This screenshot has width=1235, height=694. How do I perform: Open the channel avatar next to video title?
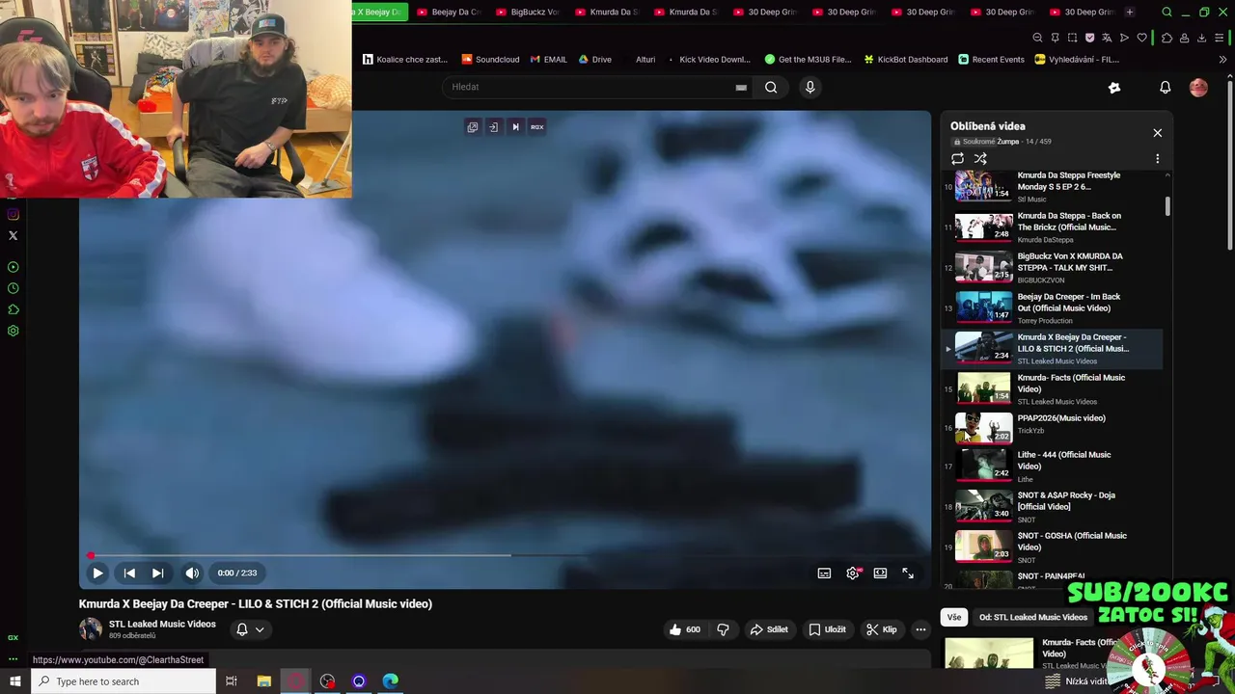pos(91,629)
